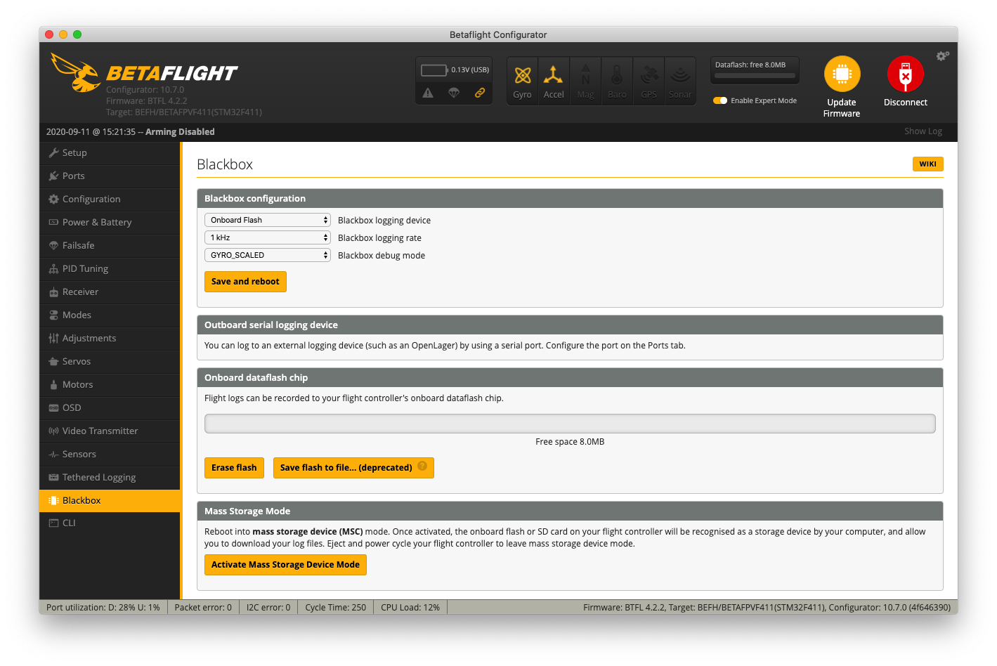Image resolution: width=997 pixels, height=666 pixels.
Task: Click the firmware version status bar text
Action: (767, 608)
